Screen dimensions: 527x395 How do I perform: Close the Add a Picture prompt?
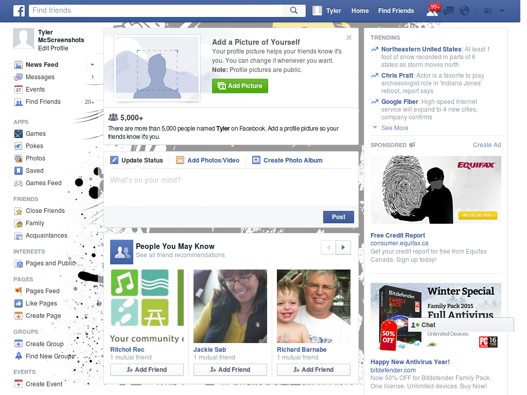coord(349,38)
